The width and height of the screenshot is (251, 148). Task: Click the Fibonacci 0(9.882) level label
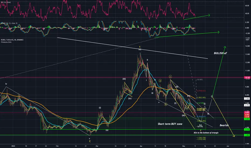coord(200,80)
